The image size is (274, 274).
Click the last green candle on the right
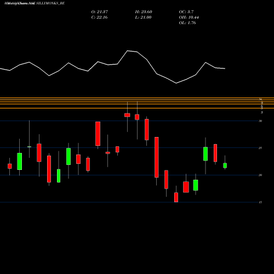(225, 165)
